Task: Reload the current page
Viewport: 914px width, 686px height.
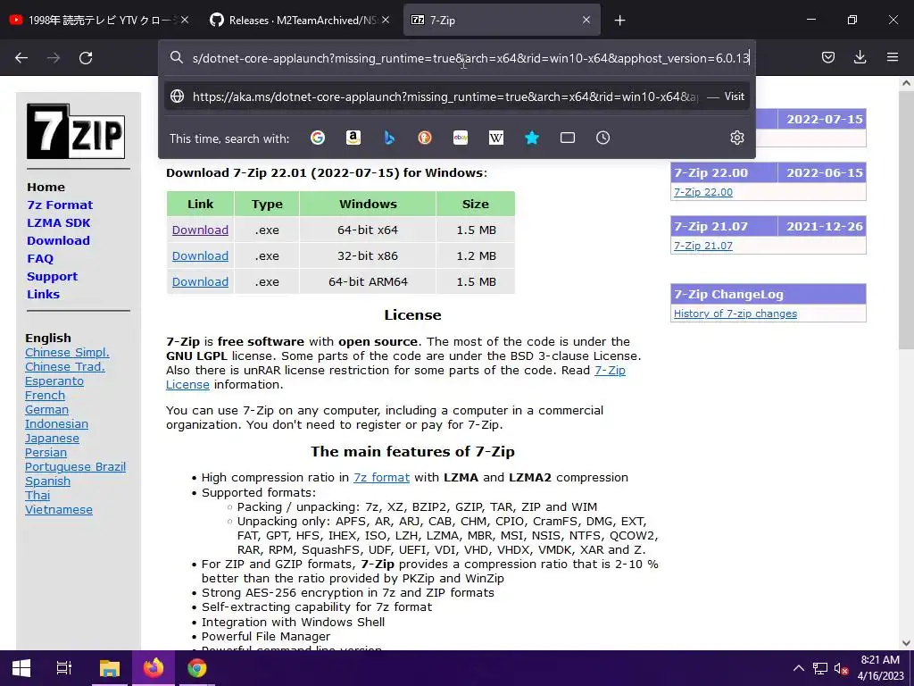Action: click(x=86, y=58)
